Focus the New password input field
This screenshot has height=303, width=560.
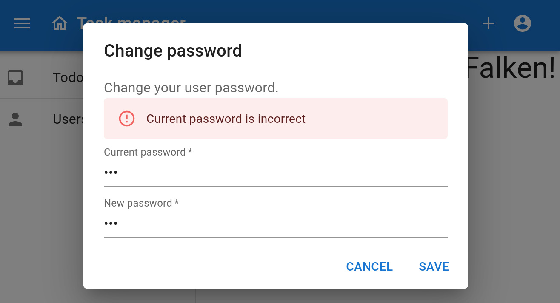[x=275, y=223]
